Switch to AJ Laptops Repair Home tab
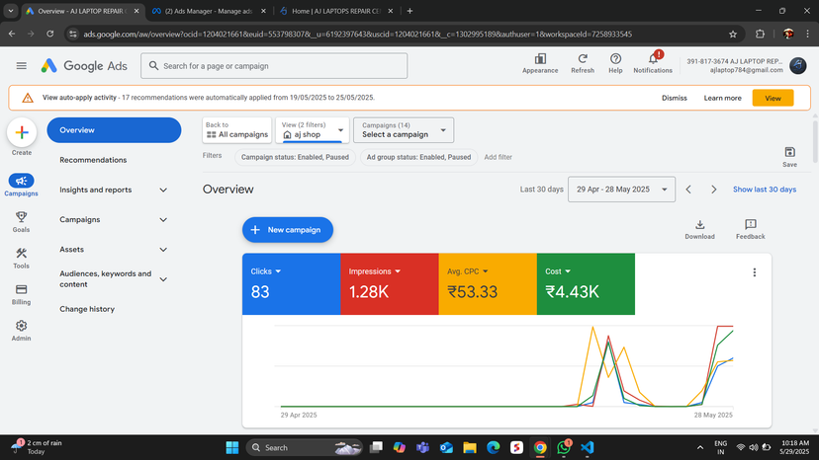 [336, 11]
